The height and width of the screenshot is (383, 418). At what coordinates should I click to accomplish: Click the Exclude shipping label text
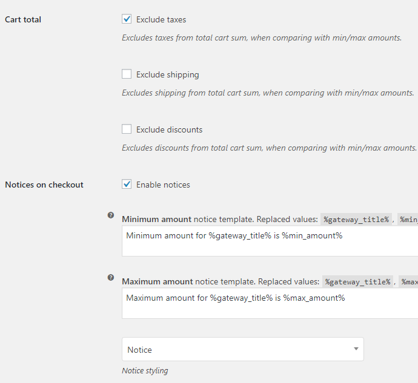coord(168,74)
